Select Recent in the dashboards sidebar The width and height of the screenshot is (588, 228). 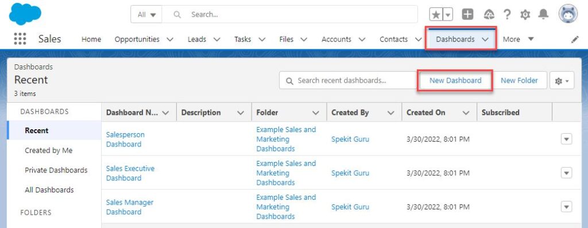[x=55, y=130]
